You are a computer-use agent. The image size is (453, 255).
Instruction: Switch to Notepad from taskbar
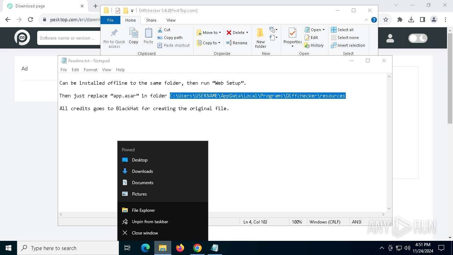pos(215,248)
